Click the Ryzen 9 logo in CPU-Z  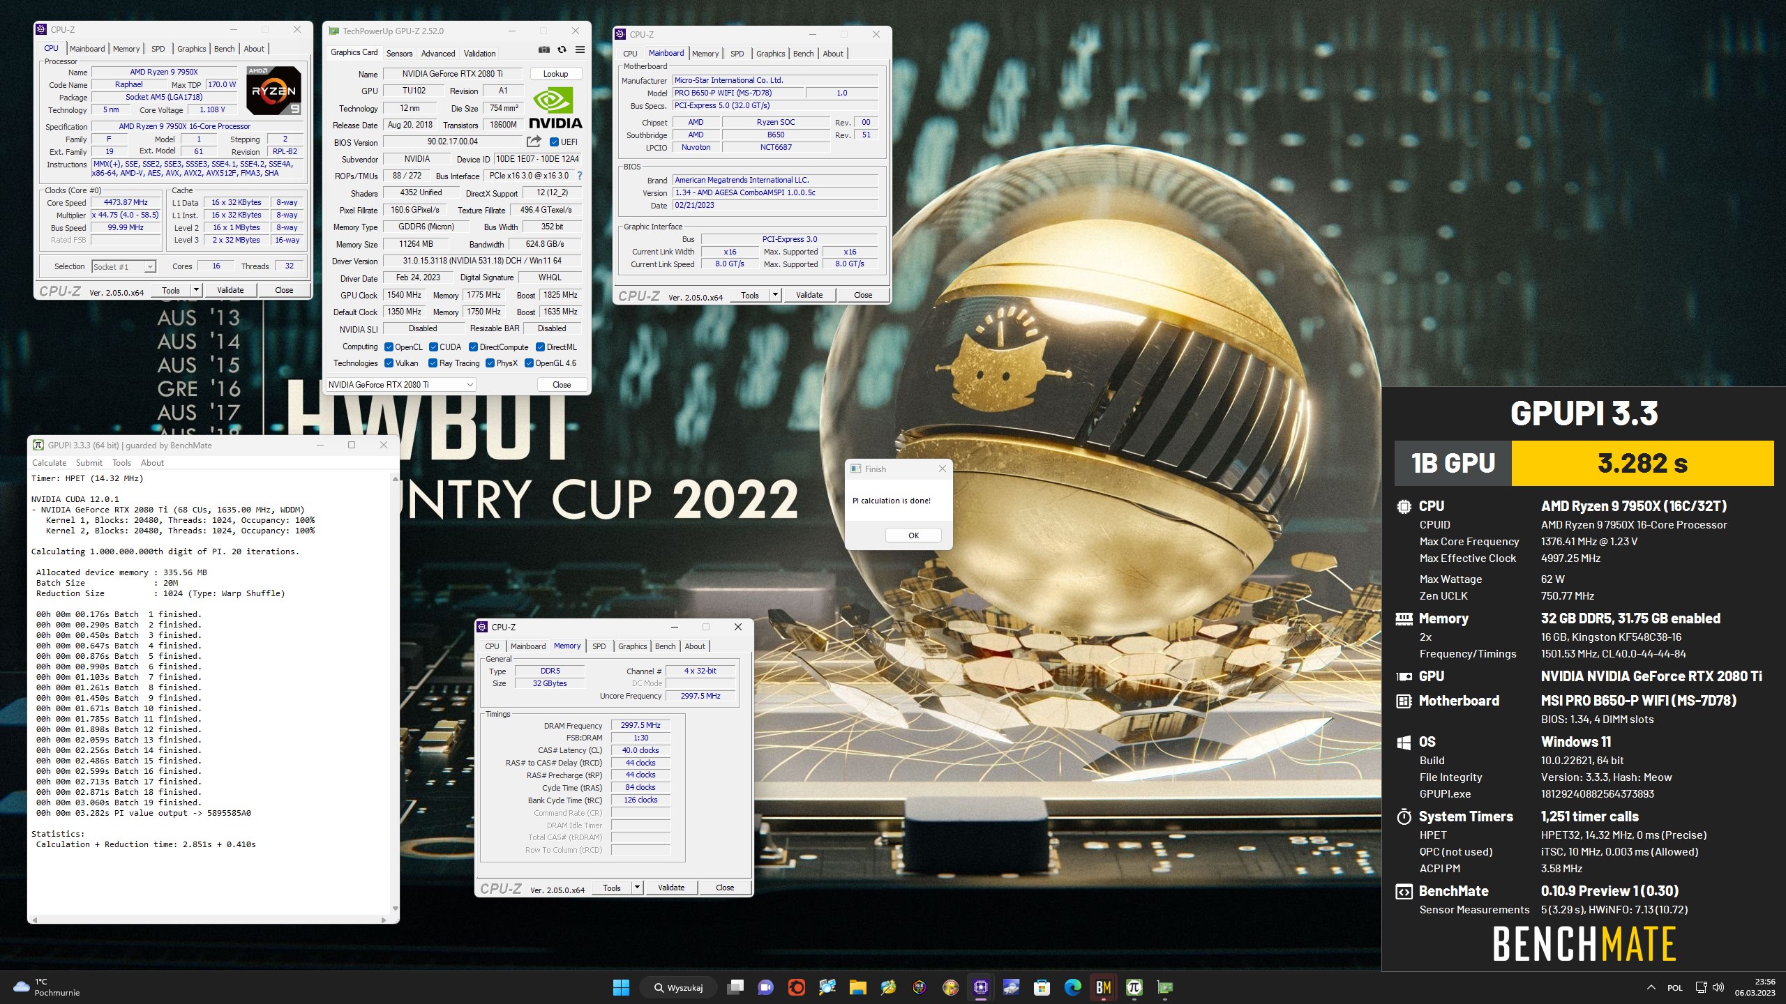click(274, 90)
